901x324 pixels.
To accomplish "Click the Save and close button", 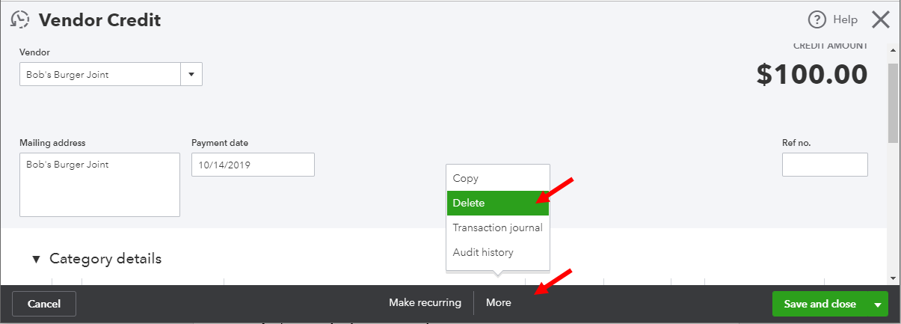I will 820,304.
